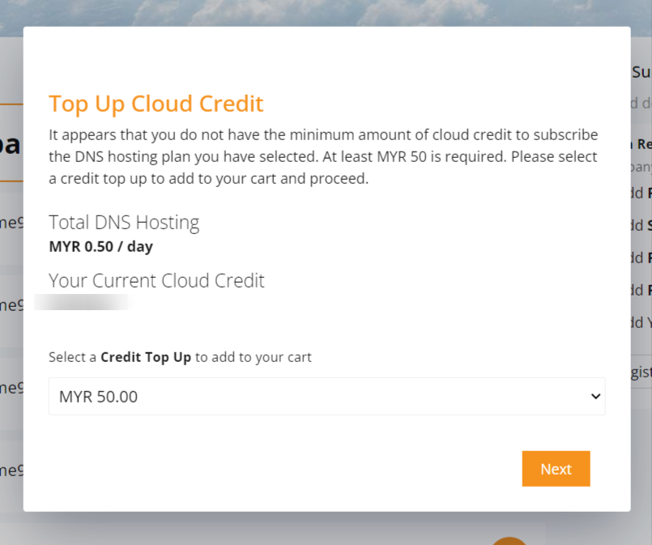Screen dimensions: 652x545
Task: Click the grey loading placeholder for current credit
Action: point(83,302)
